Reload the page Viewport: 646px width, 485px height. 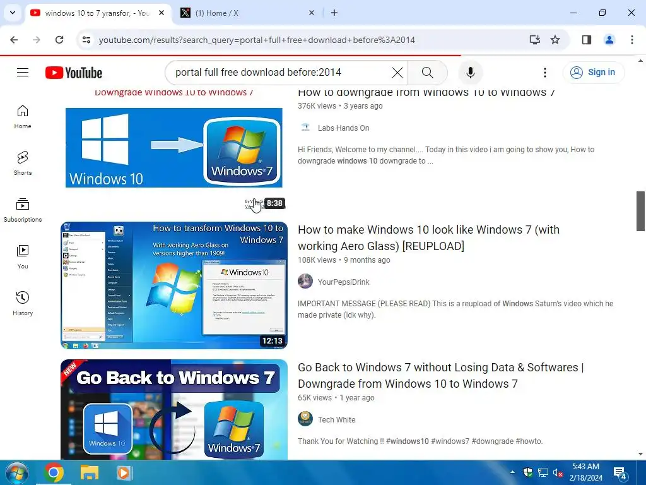[59, 40]
